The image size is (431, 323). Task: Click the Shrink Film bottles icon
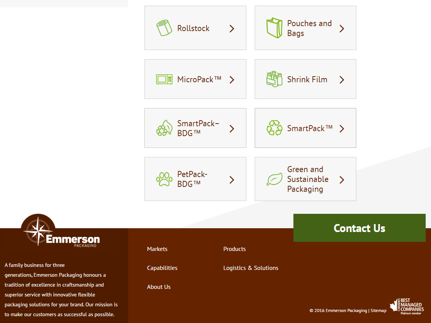pos(274,79)
